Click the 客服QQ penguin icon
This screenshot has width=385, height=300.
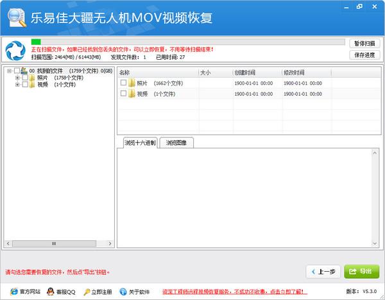(49, 291)
